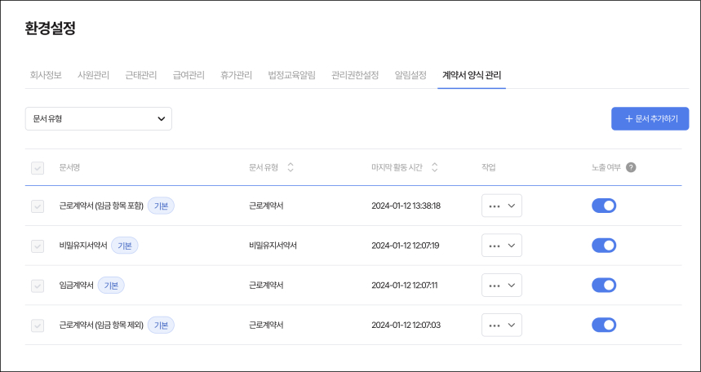Image resolution: width=701 pixels, height=372 pixels.
Task: Expand 작업 menu for 임금계약서 row
Action: 501,286
